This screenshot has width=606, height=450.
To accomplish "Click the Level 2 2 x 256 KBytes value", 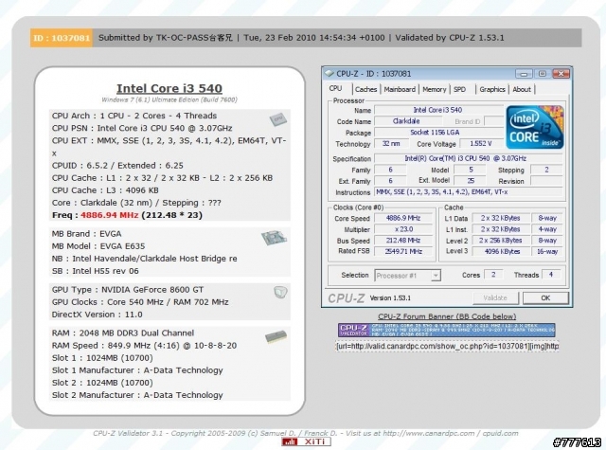I will point(502,241).
